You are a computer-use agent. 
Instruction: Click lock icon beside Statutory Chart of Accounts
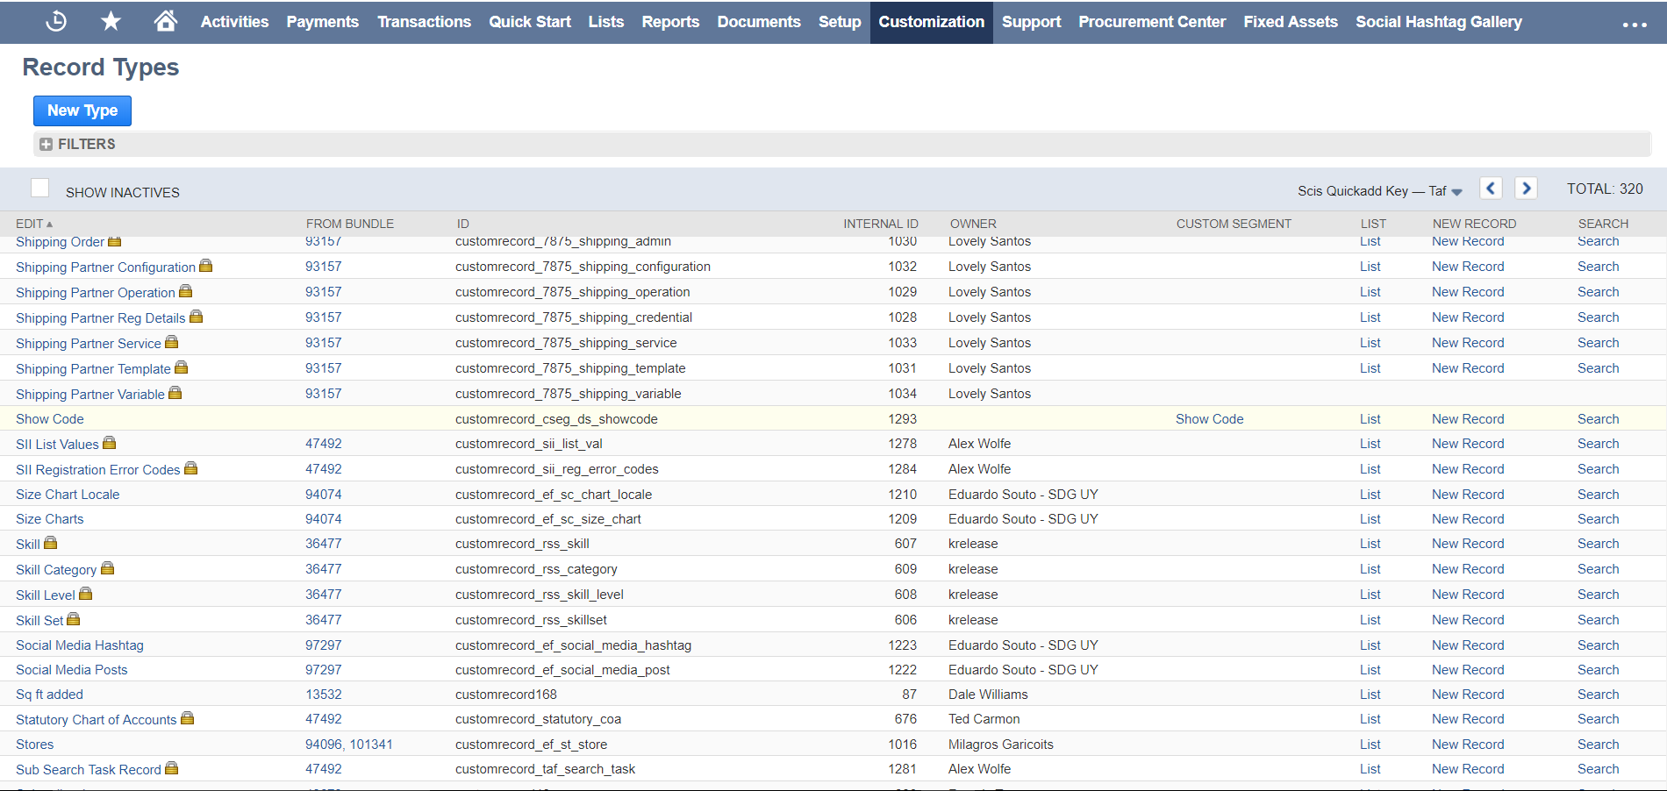tap(187, 718)
